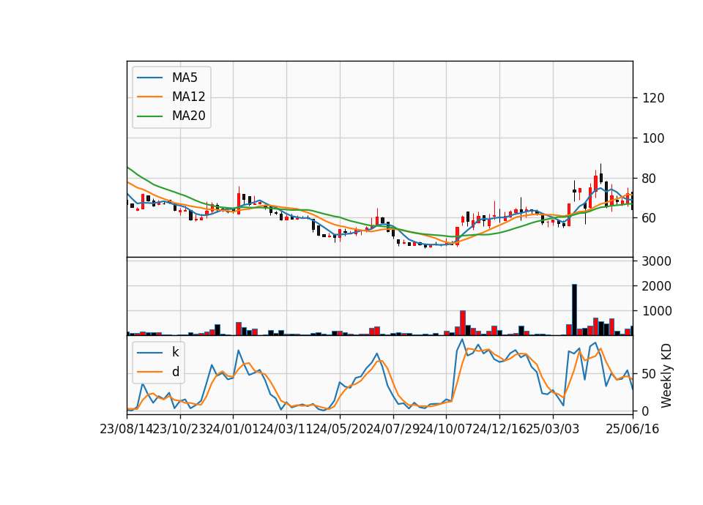Click the d legend label in KD panel
Image resolution: width=703 pixels, height=505 pixels.
tap(175, 372)
